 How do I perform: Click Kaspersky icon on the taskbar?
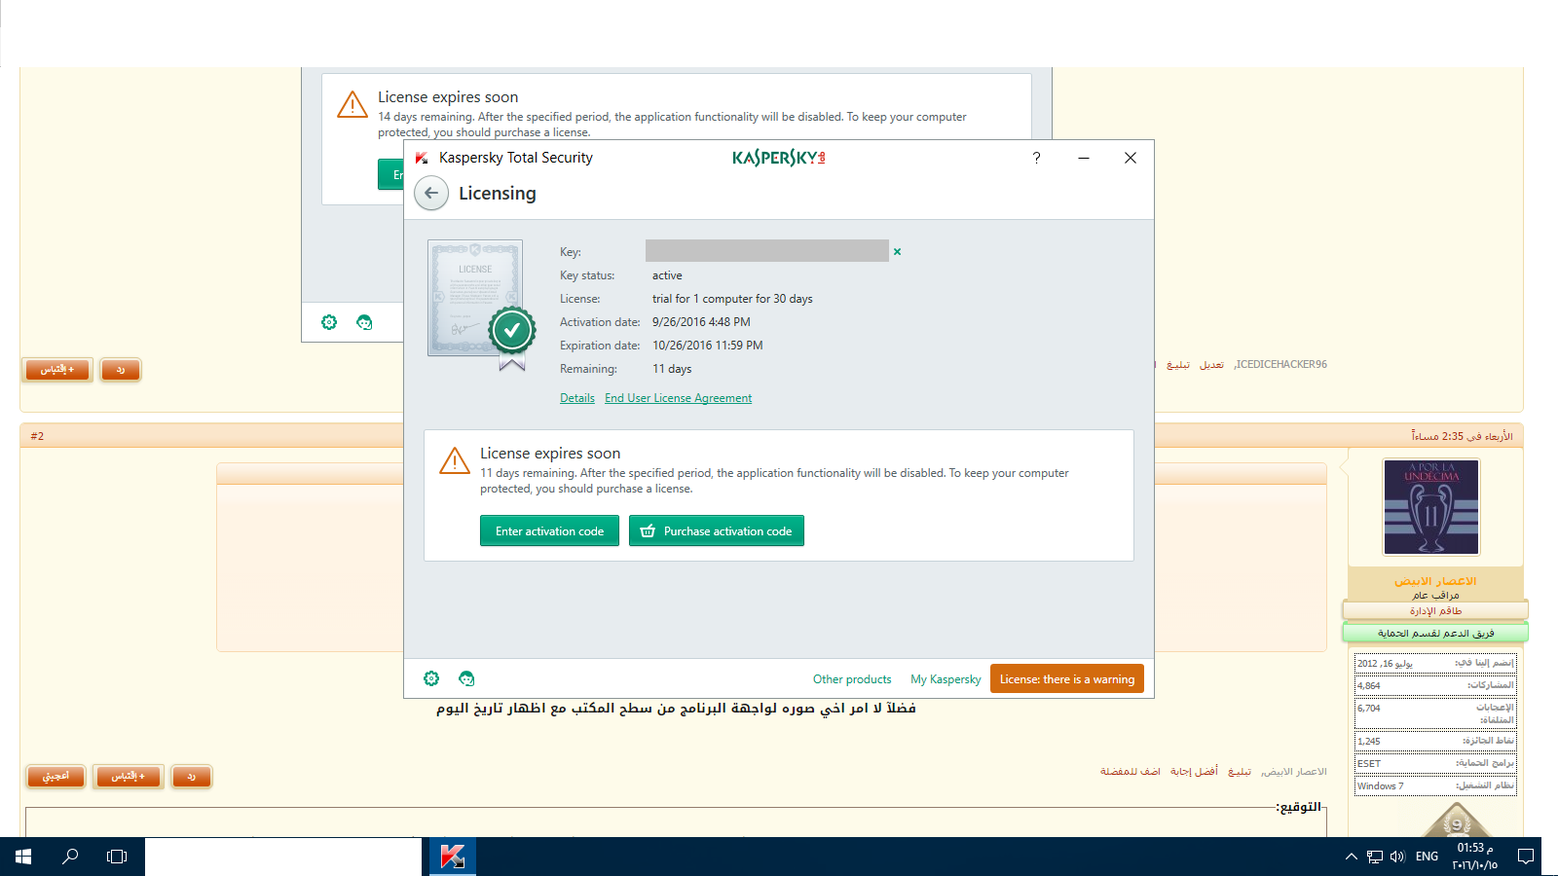[x=453, y=857]
